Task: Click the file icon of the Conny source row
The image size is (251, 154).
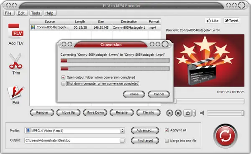Action: click(33, 27)
